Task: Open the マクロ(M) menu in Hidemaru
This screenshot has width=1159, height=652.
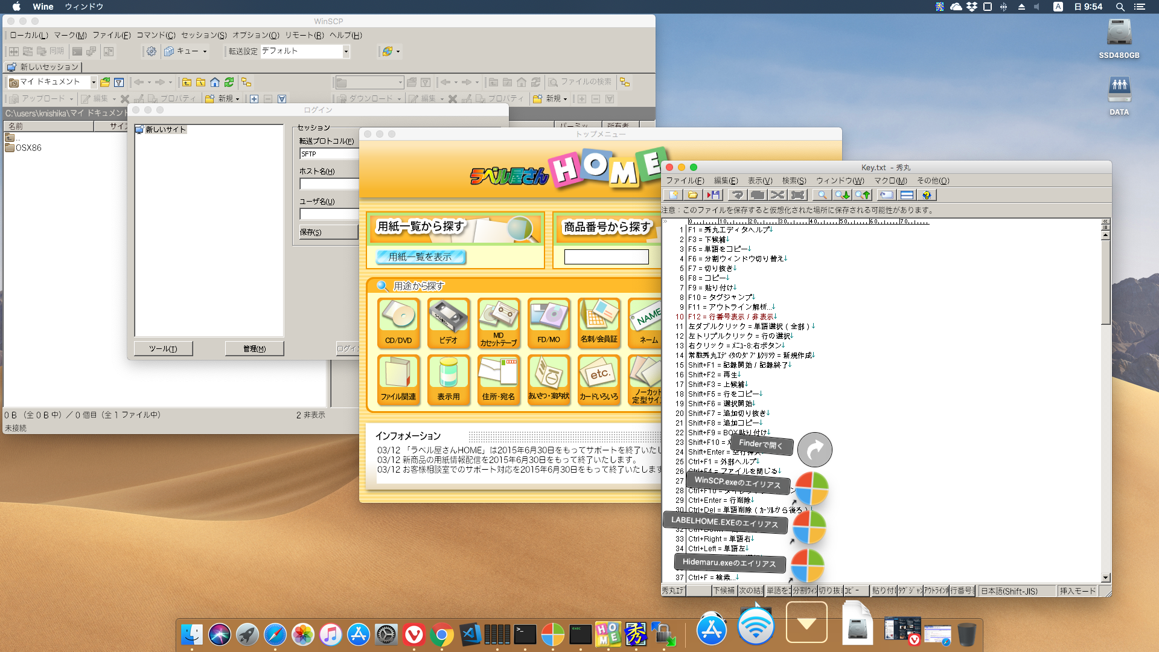Action: [x=890, y=181]
